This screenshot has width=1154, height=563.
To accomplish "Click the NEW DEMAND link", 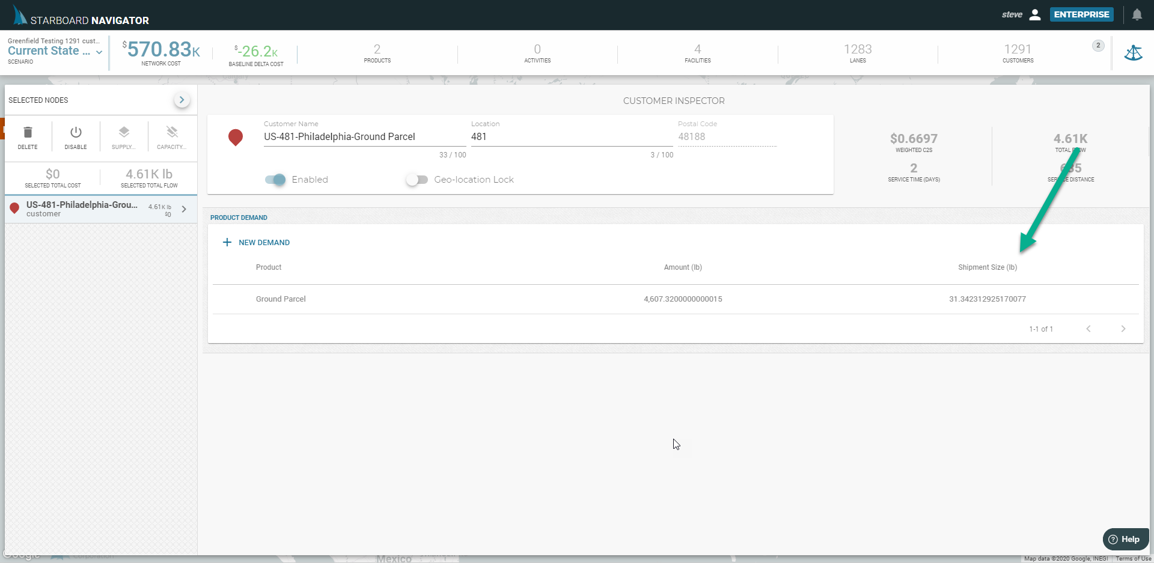I will 264,243.
